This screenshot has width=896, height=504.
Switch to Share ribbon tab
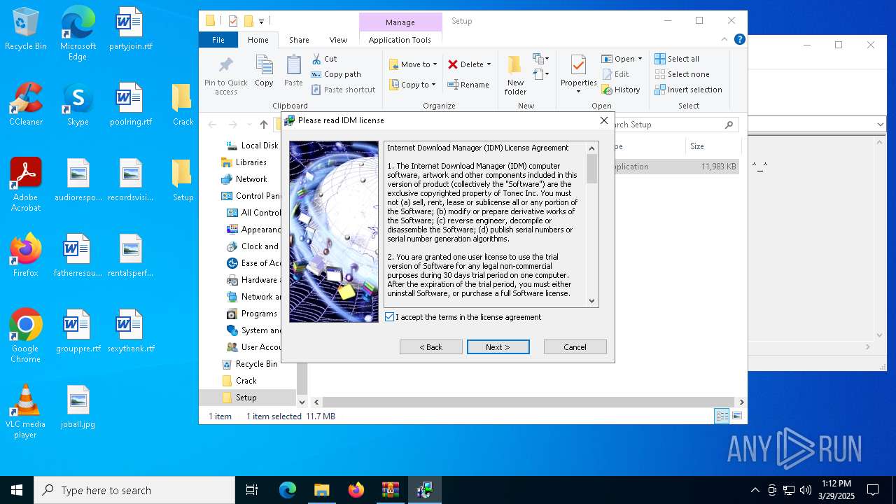tap(299, 40)
